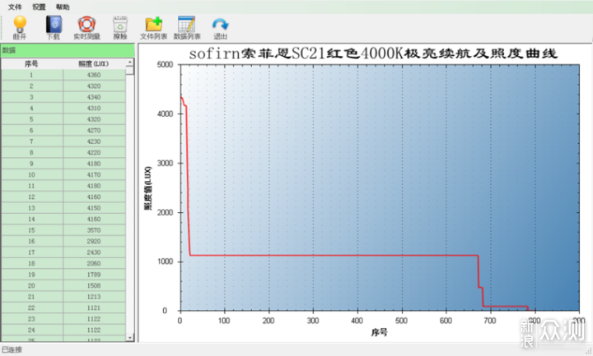Select the 数据 panel header

click(68, 50)
